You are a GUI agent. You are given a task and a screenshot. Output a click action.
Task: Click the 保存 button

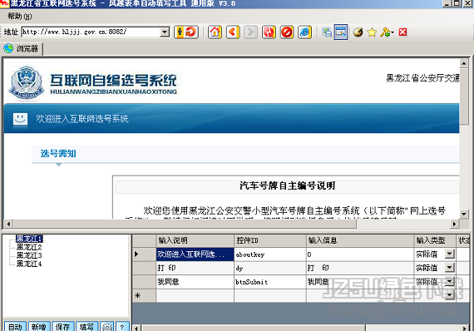62,327
